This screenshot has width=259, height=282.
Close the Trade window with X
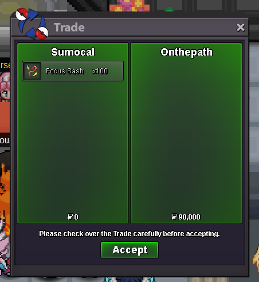click(x=241, y=28)
